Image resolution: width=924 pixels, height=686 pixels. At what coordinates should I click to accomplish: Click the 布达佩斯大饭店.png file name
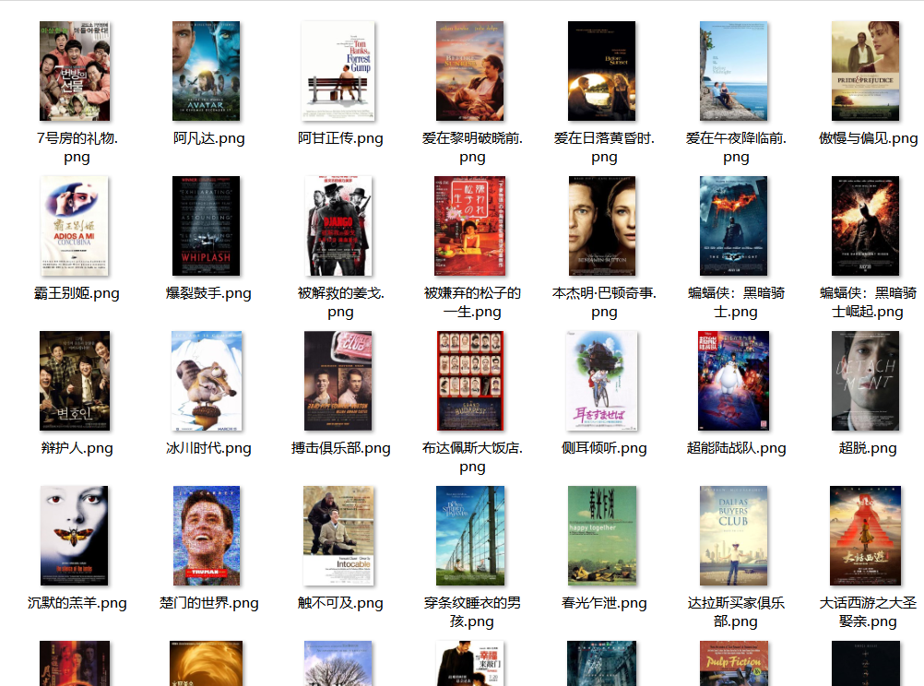(x=472, y=457)
